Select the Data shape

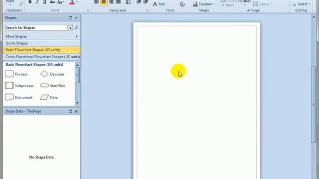49,97
